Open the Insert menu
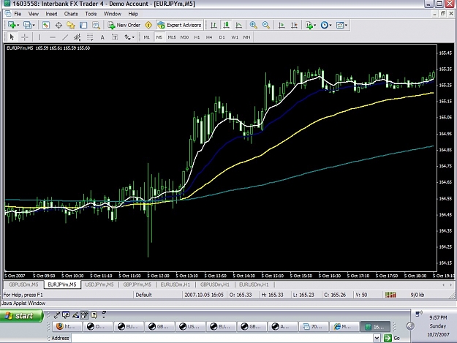Screen dimensions: 457x343 (52, 14)
